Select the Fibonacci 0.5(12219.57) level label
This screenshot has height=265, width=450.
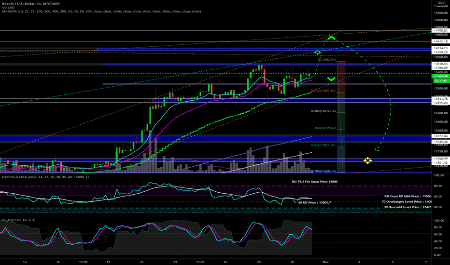325,128
